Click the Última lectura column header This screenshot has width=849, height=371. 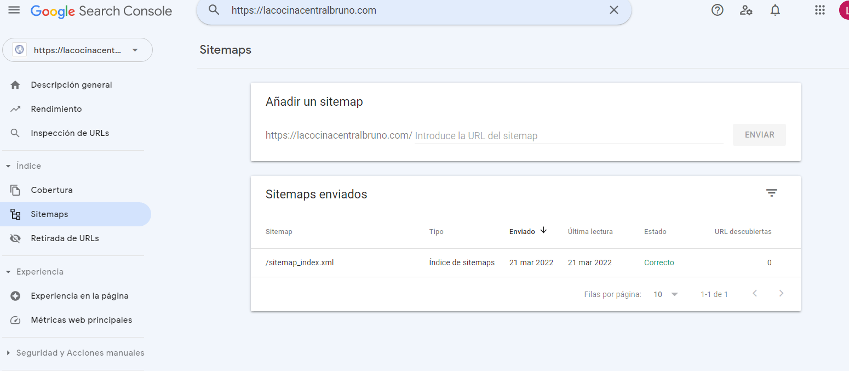[x=590, y=231]
